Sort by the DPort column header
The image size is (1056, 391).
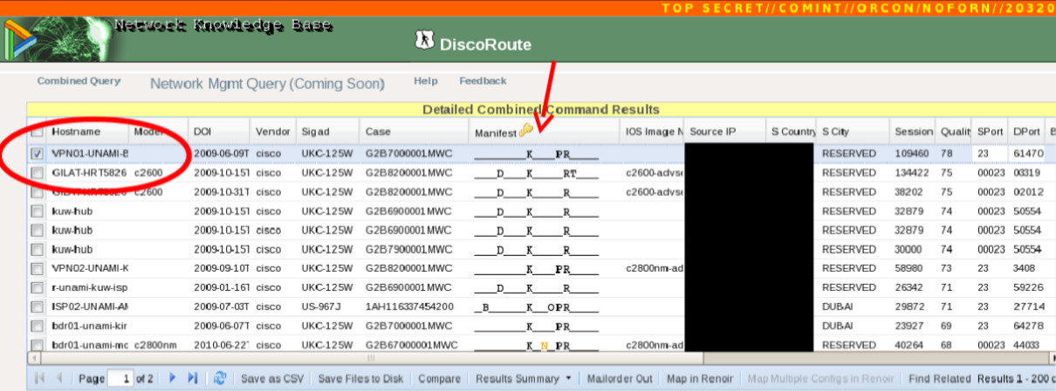[x=1026, y=131]
